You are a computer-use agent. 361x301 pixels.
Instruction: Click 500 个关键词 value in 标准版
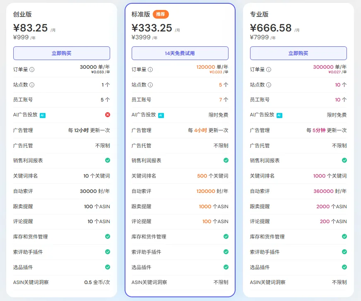point(213,176)
